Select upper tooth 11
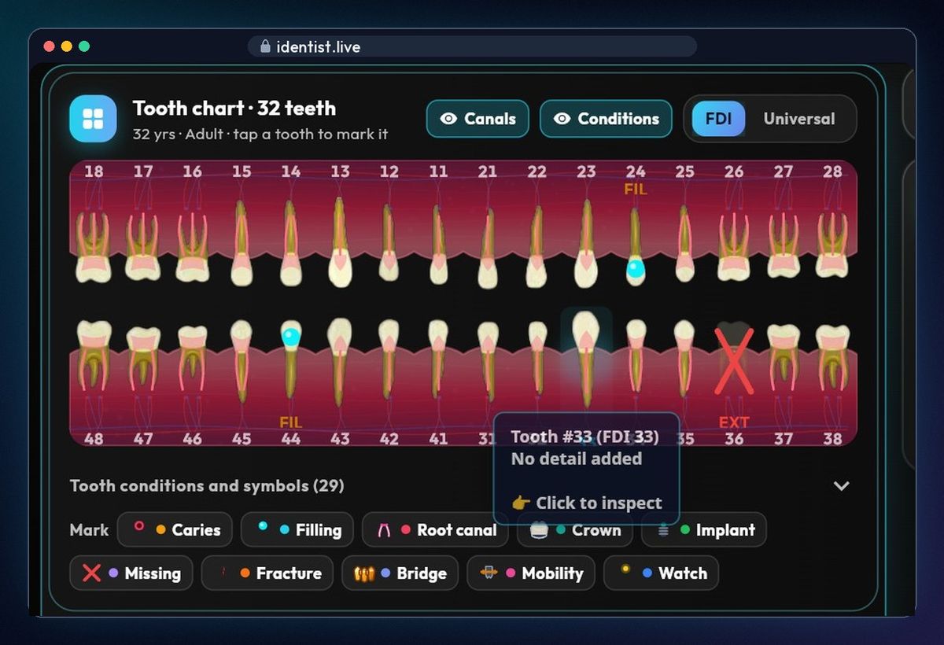The width and height of the screenshot is (944, 645). click(x=438, y=244)
